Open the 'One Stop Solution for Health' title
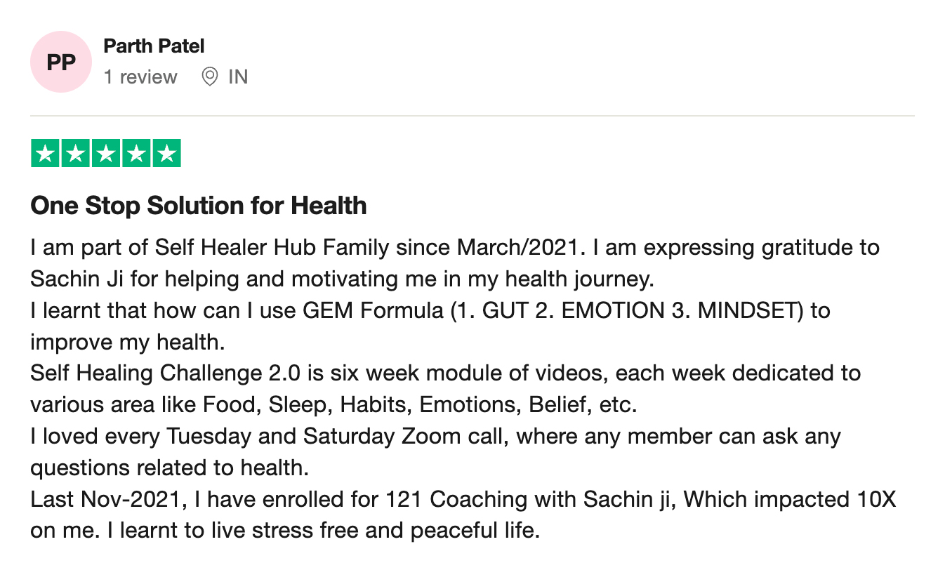 click(199, 206)
